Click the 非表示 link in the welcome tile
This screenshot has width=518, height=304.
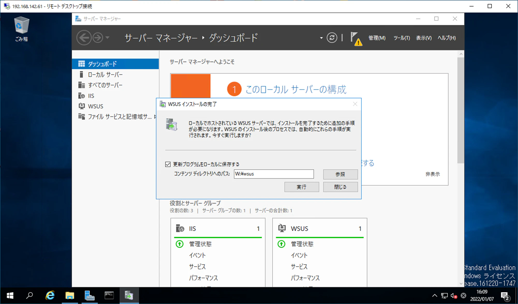432,174
